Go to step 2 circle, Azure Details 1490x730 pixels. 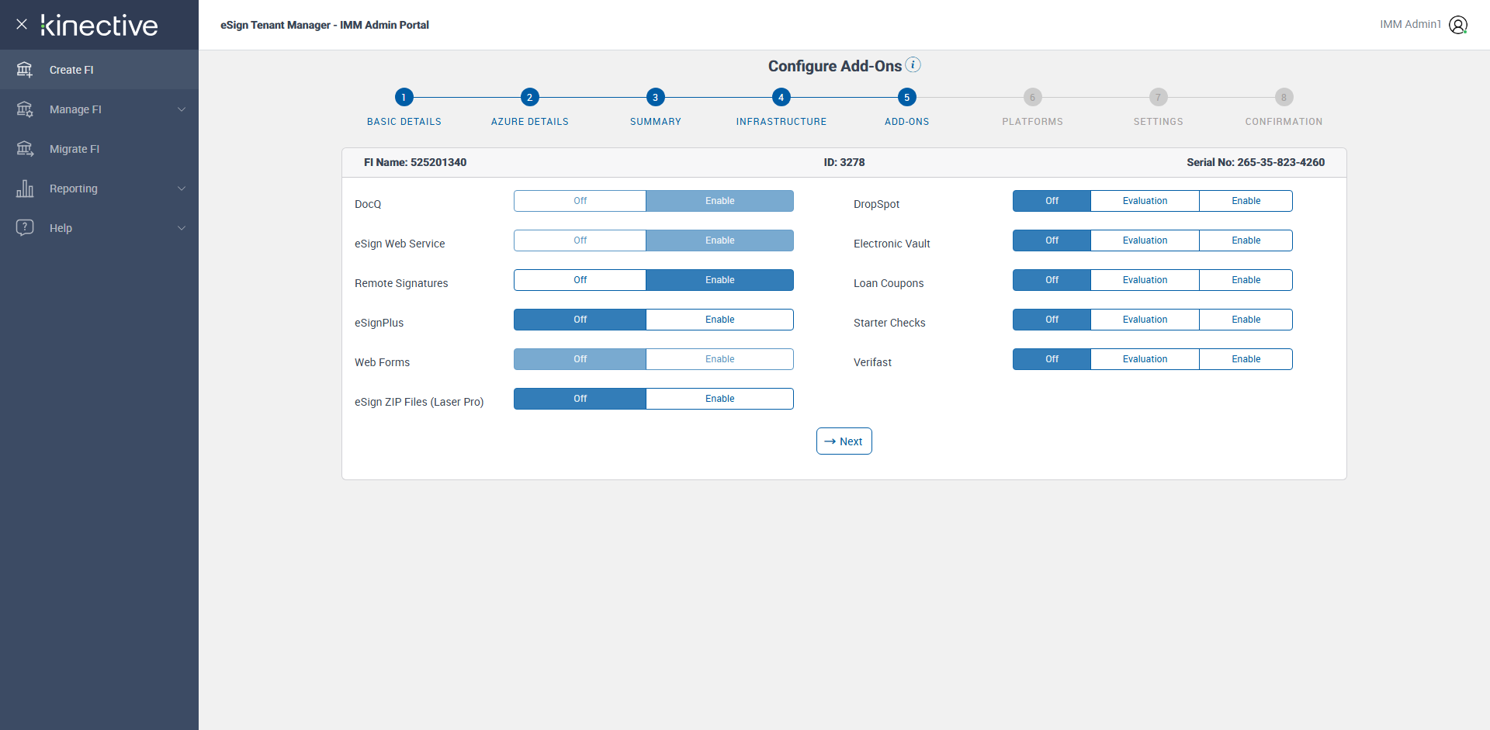pyautogui.click(x=529, y=97)
